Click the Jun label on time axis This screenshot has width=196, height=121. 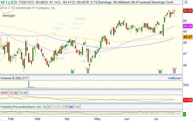127,119
